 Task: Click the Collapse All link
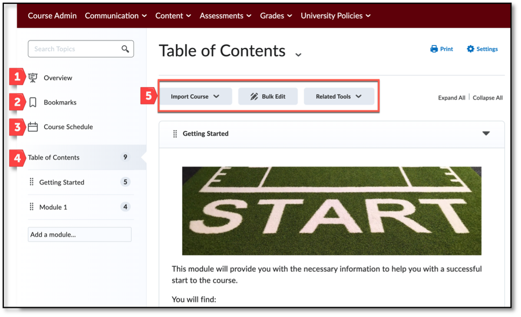(487, 98)
